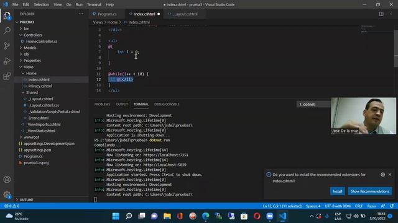Click Show Recommendations button

coord(370,191)
